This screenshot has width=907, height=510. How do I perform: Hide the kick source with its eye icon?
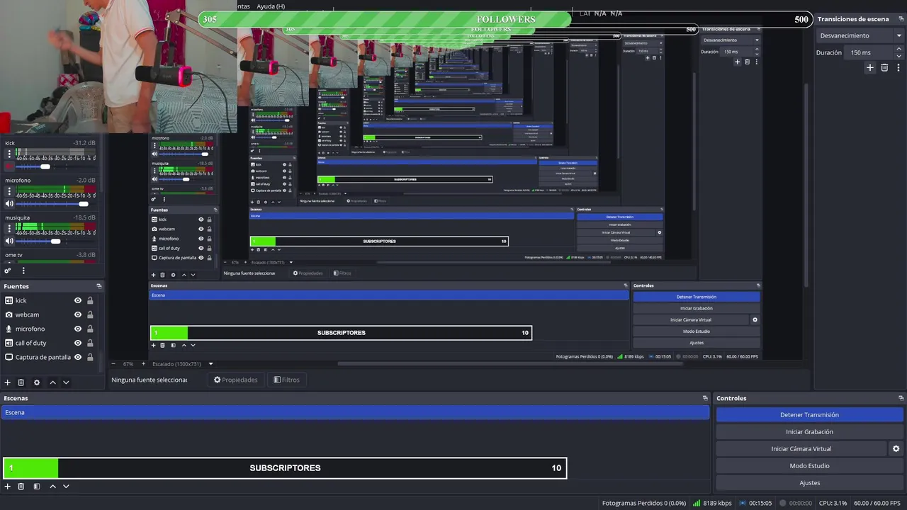78,300
